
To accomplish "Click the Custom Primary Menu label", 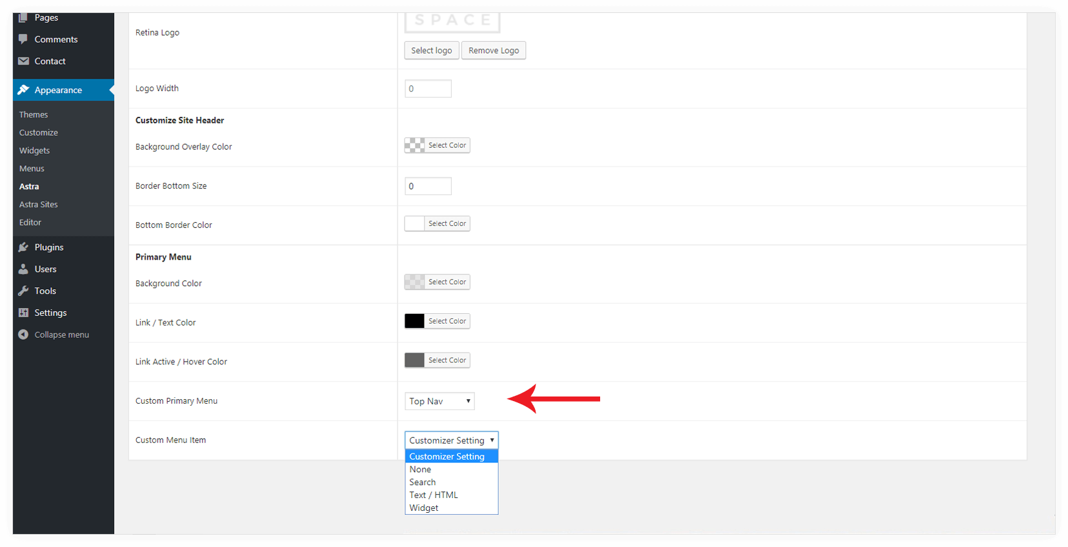I will point(176,401).
